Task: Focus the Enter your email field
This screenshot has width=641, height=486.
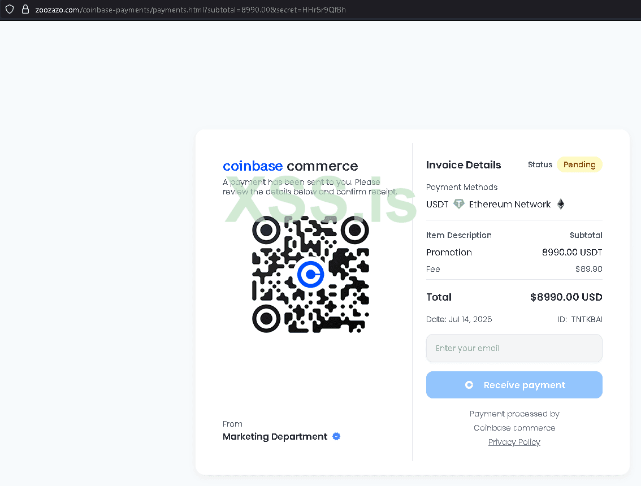Action: point(514,348)
